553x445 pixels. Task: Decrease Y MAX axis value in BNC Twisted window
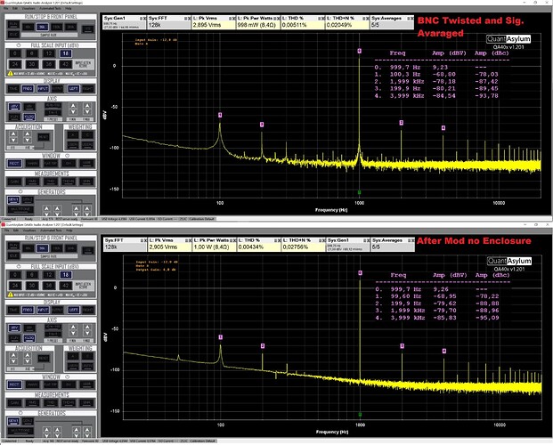87,112
